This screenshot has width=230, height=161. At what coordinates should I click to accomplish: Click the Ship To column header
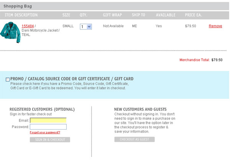(138, 15)
